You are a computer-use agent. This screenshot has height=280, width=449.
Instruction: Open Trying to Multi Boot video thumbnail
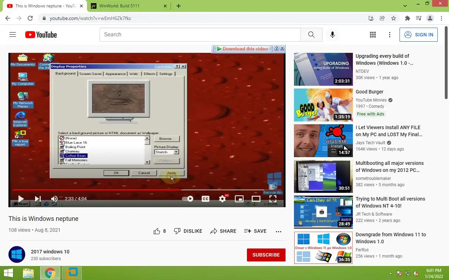pyautogui.click(x=323, y=212)
